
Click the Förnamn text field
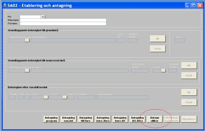point(63,23)
